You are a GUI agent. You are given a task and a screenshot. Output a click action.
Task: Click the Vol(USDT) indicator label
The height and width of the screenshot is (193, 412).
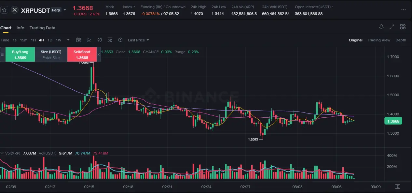click(47, 153)
